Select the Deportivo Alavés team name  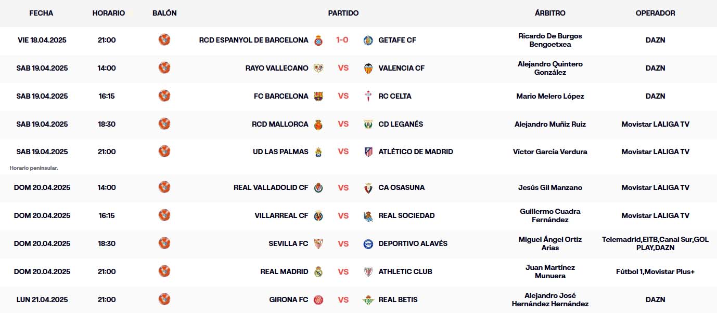point(413,243)
